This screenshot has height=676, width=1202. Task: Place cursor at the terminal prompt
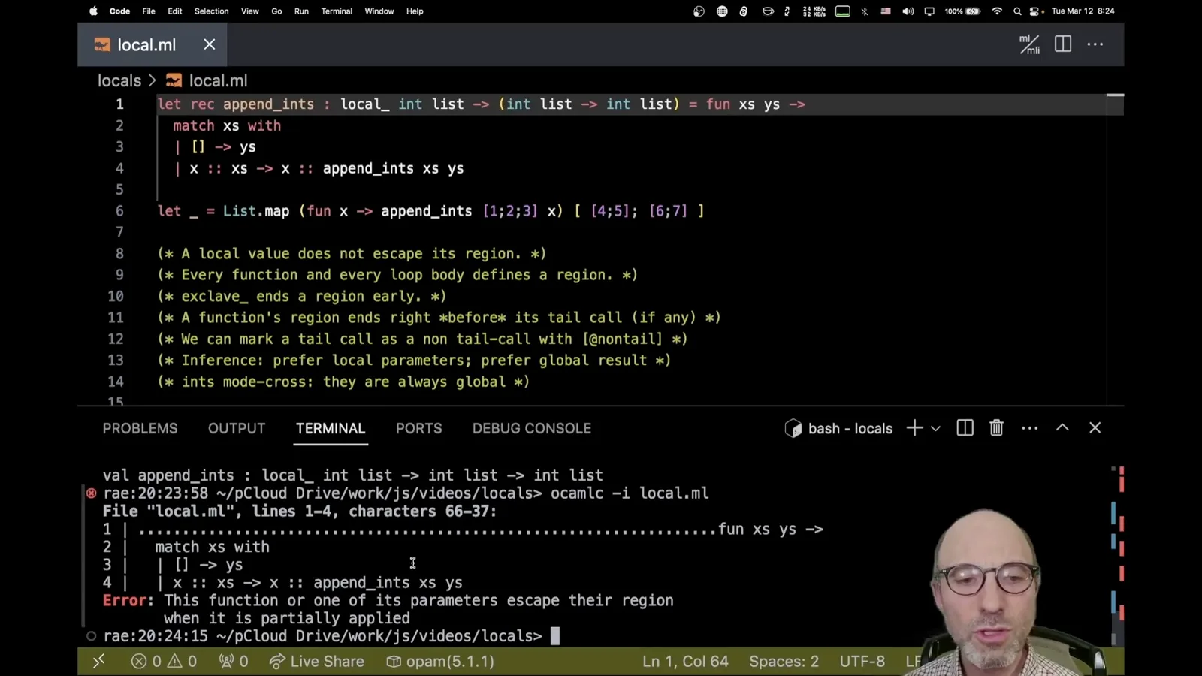(x=555, y=636)
